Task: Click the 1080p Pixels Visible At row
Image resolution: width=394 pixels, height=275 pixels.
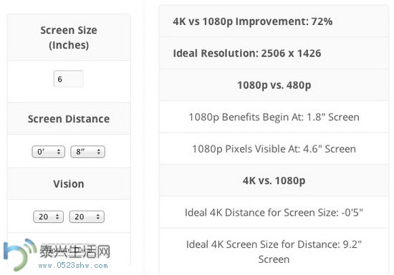Action: click(x=274, y=149)
